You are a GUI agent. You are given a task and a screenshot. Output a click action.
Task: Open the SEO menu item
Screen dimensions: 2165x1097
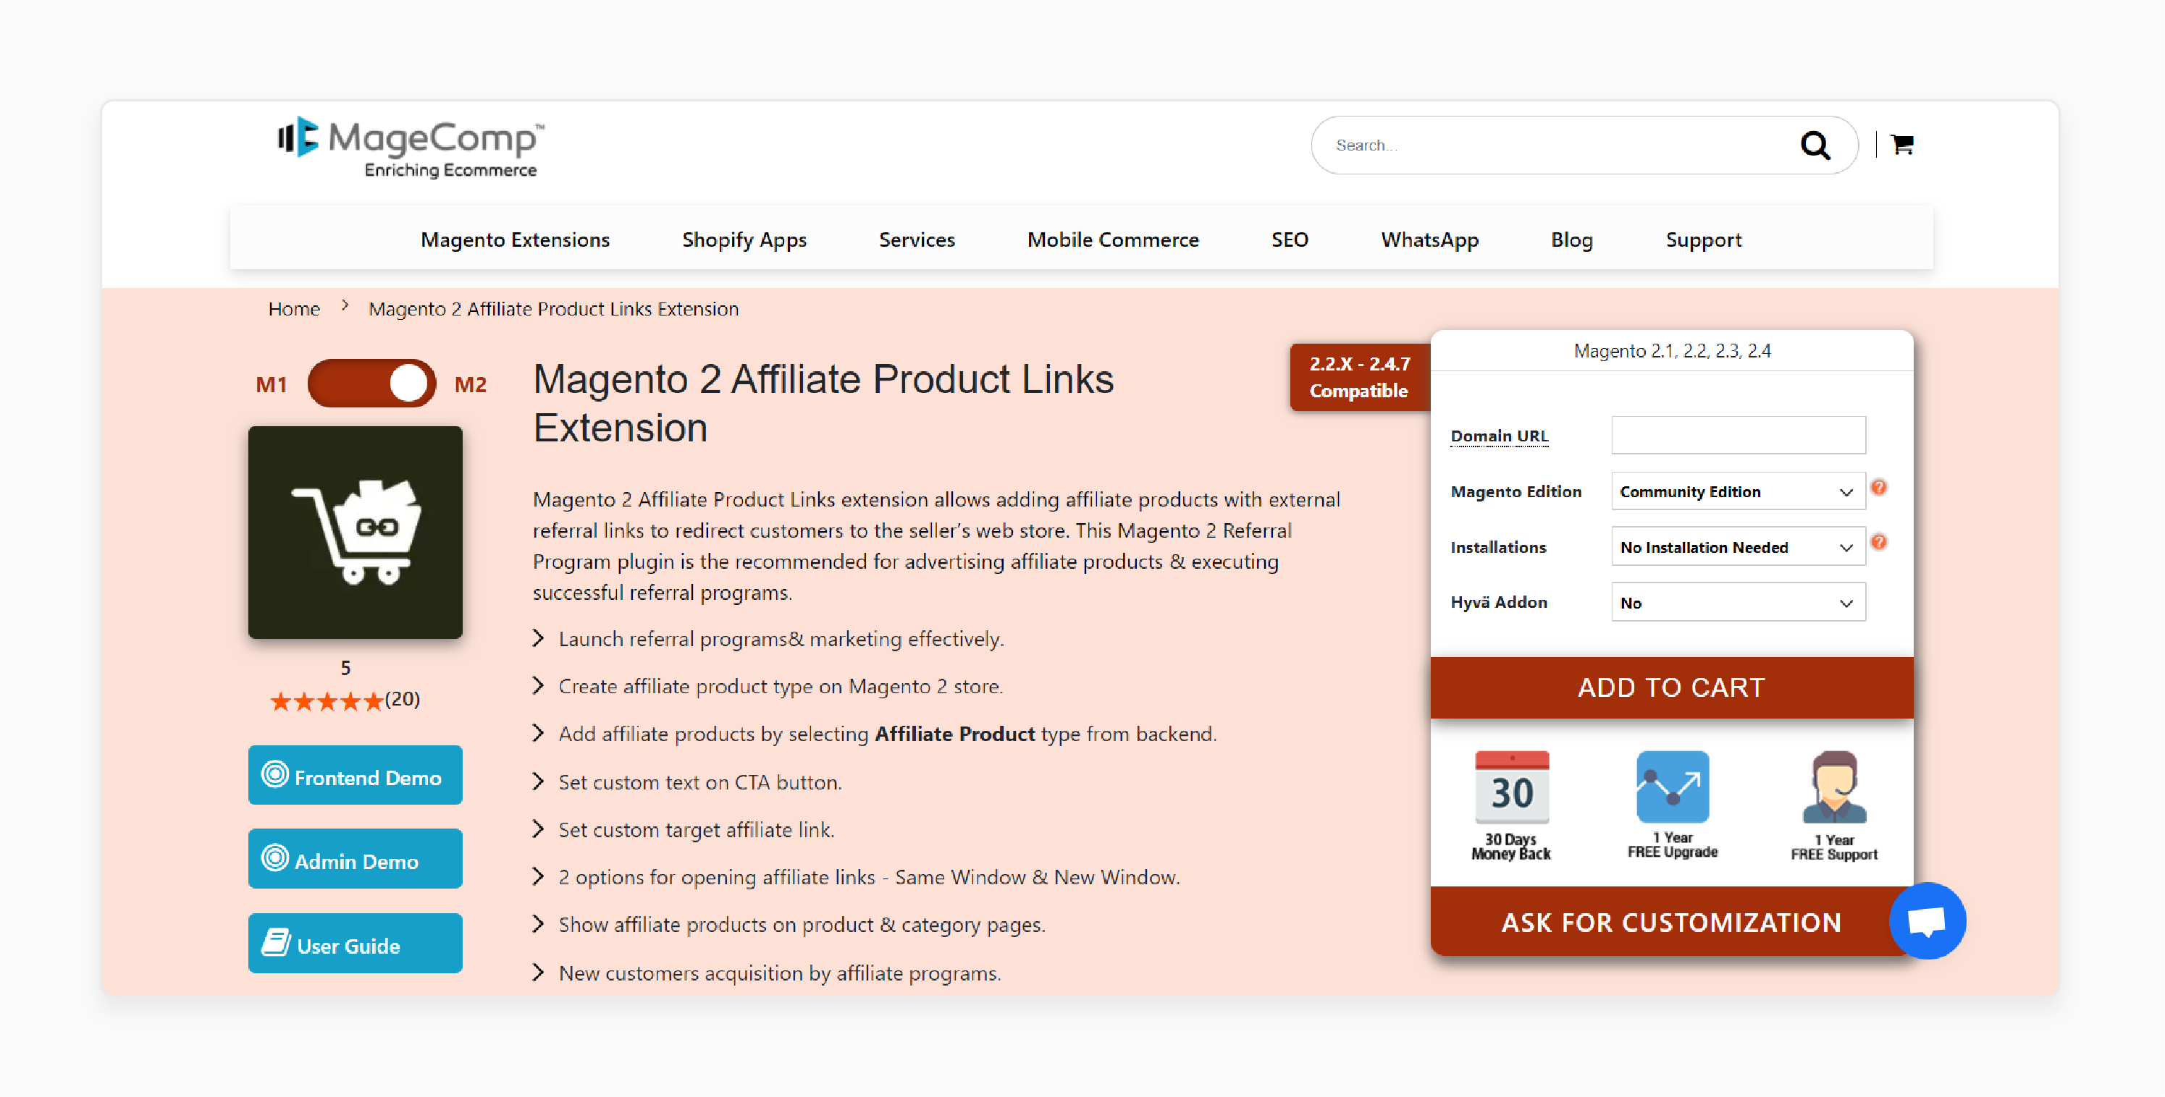tap(1290, 240)
